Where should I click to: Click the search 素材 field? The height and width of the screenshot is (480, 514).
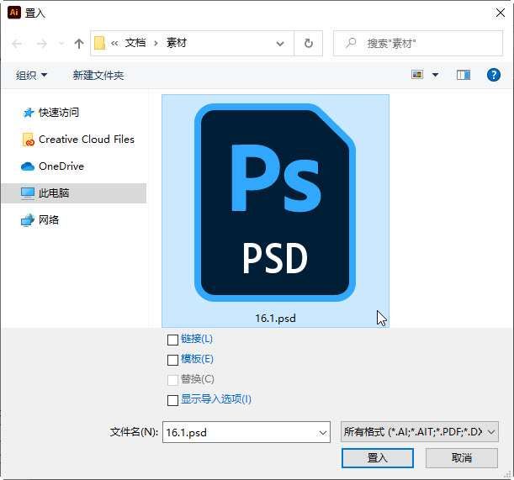tap(417, 43)
